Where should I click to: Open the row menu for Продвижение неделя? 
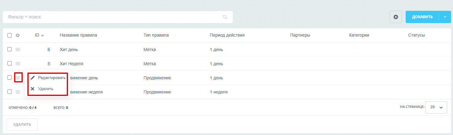coord(18,92)
